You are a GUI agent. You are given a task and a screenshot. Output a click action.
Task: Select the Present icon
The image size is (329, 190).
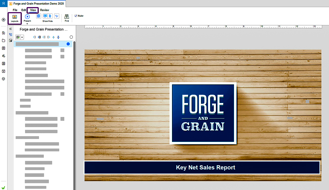click(27, 16)
